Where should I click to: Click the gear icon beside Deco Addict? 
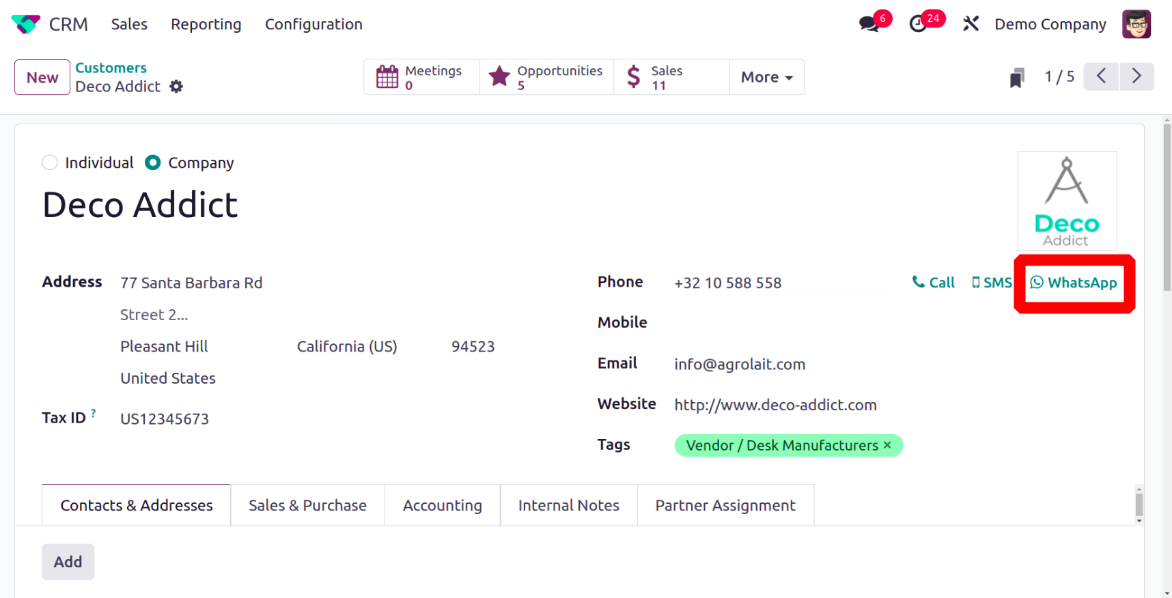click(x=176, y=87)
